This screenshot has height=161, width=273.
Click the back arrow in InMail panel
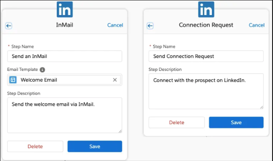pos(9,26)
